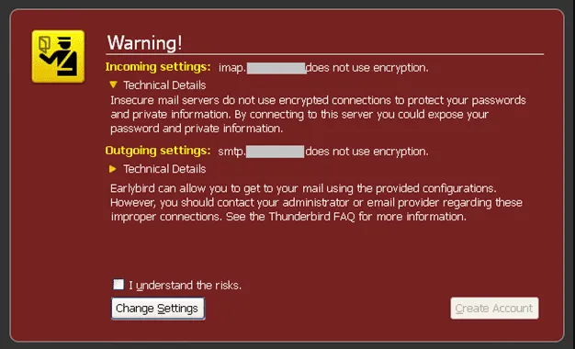Click the "I understand the risks." label text
Viewport: 575px width, 349px height.
(x=186, y=286)
